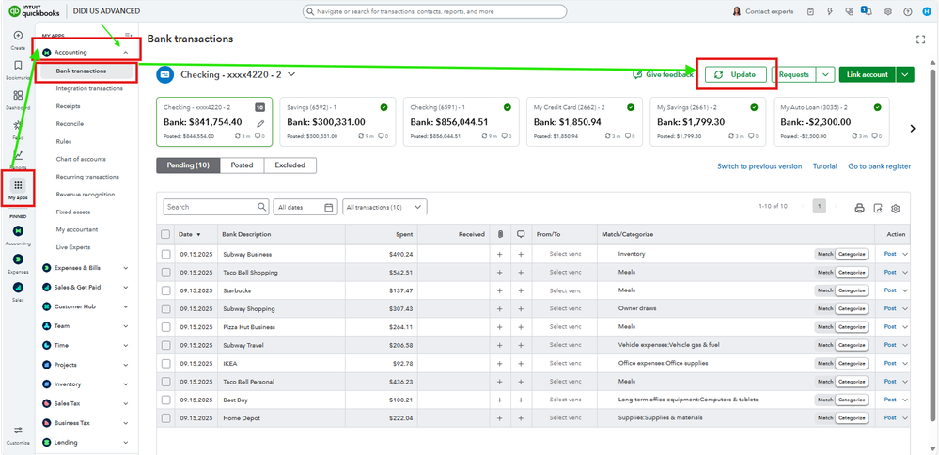Expand Expenses & Bills menu section
This screenshot has width=939, height=455.
point(86,268)
